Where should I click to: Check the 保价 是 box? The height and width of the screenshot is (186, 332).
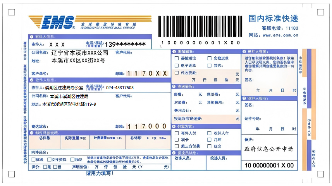point(45,167)
